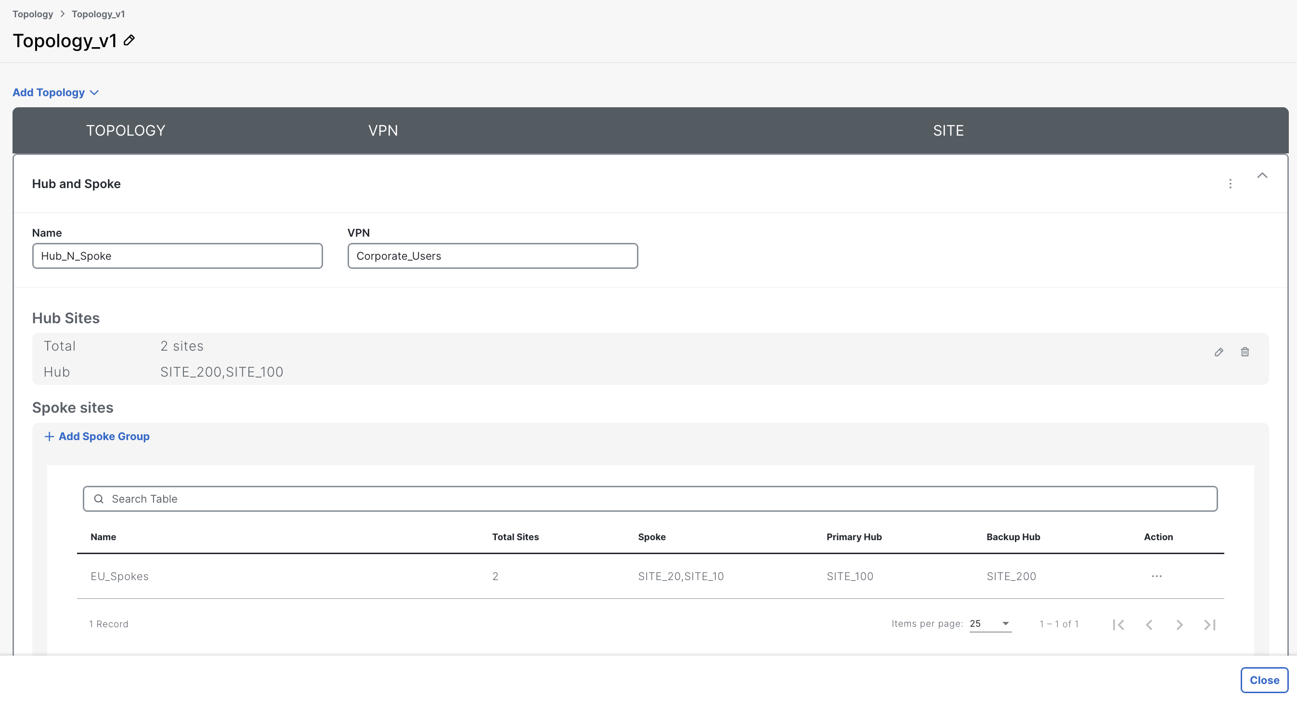Click the search magnifier icon

pyautogui.click(x=99, y=499)
